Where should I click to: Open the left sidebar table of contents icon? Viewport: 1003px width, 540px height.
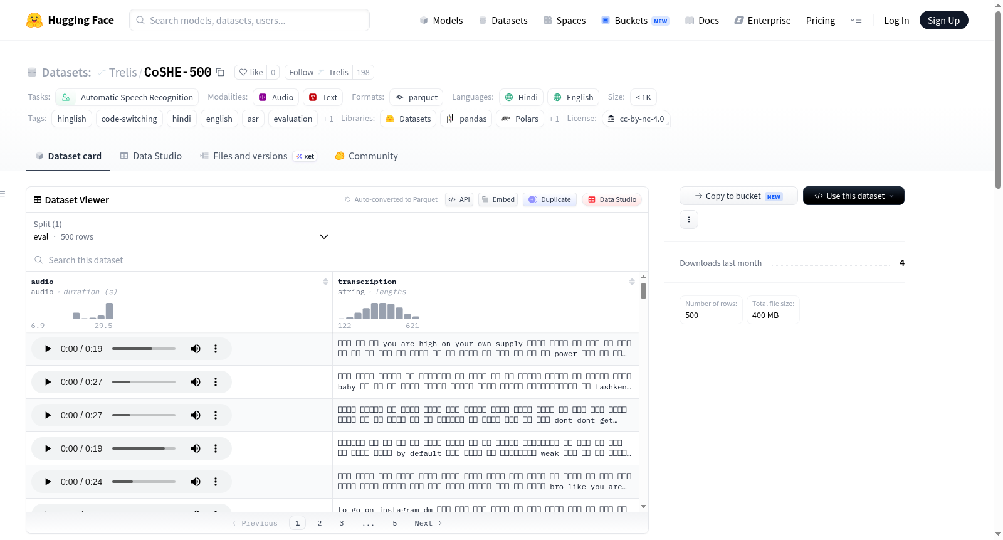pyautogui.click(x=3, y=194)
